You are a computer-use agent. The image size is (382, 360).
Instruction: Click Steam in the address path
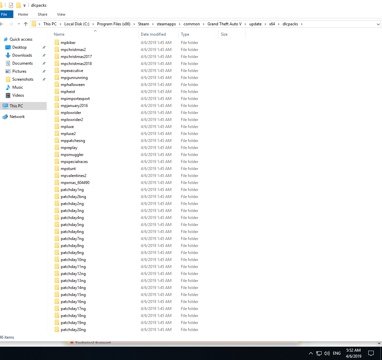143,24
